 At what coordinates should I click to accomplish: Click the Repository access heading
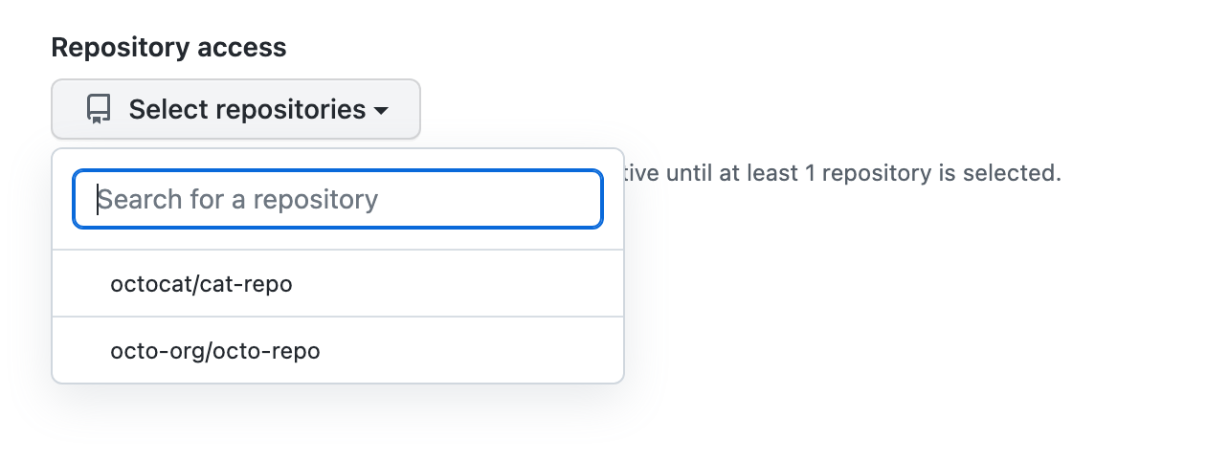pos(168,47)
